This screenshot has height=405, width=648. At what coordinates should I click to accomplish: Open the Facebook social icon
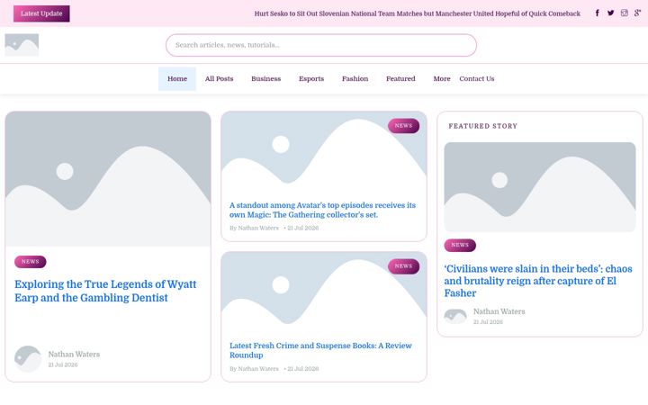(x=598, y=13)
